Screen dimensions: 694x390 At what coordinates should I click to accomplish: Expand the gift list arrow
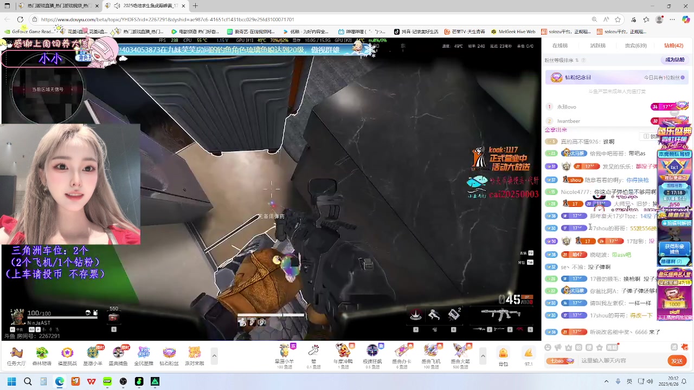(483, 356)
